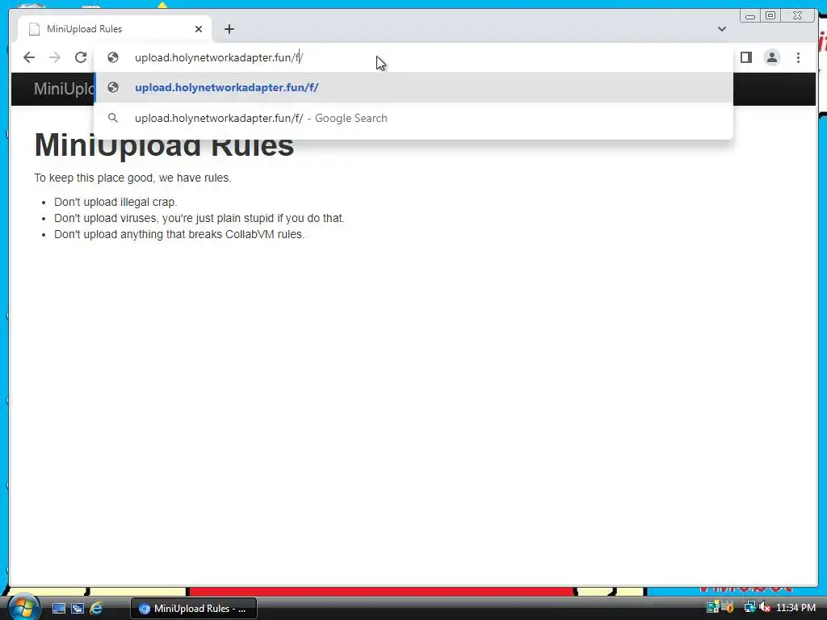Open the side panel button
The height and width of the screenshot is (620, 827).
tap(745, 57)
